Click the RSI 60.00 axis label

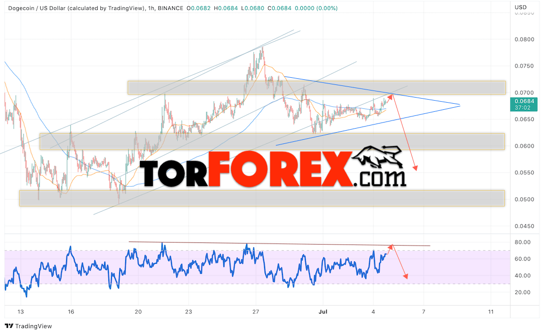click(523, 259)
